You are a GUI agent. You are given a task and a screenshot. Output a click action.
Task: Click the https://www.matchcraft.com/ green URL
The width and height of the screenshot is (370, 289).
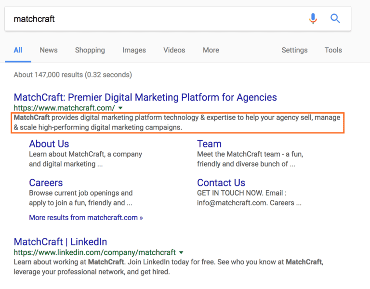click(x=64, y=108)
